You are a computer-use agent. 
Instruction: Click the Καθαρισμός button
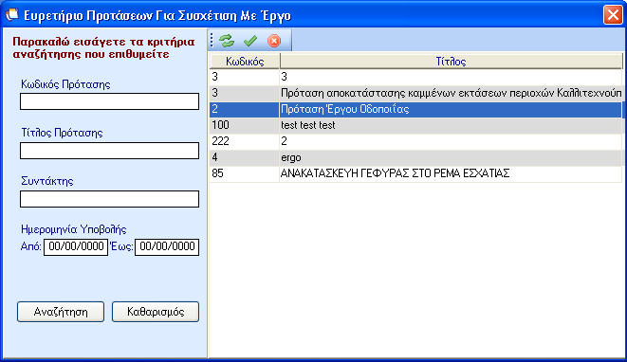[156, 312]
